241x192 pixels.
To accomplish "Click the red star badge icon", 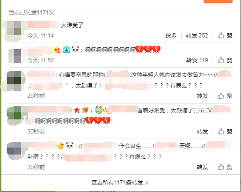I will coord(77,110).
